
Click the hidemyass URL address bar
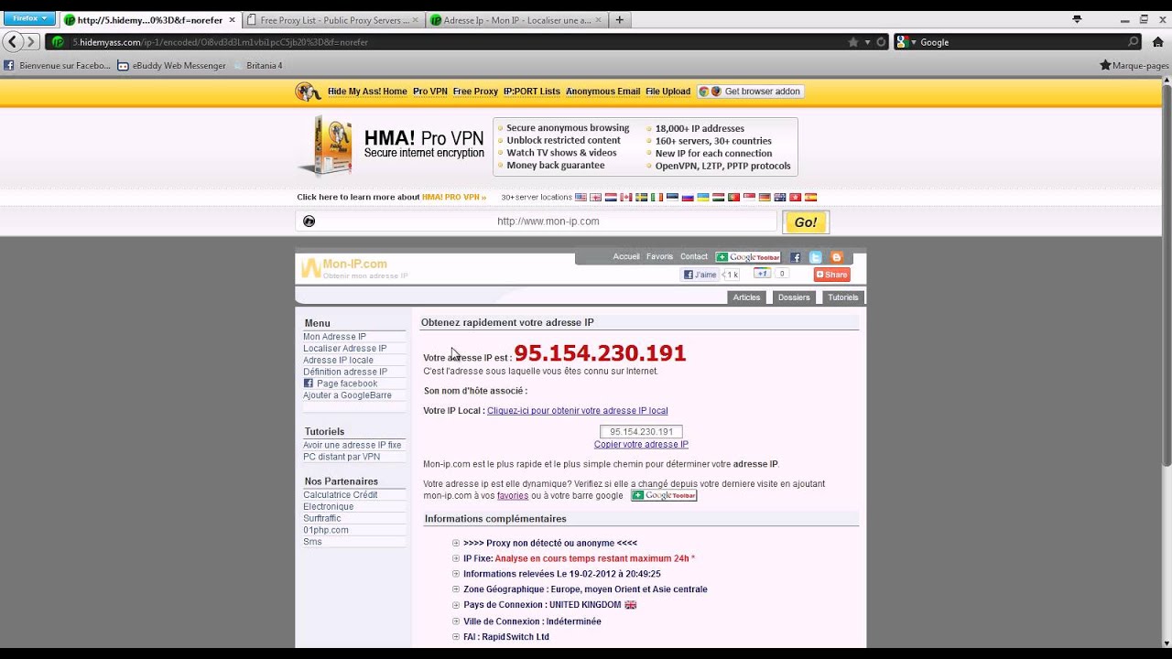pos(458,42)
